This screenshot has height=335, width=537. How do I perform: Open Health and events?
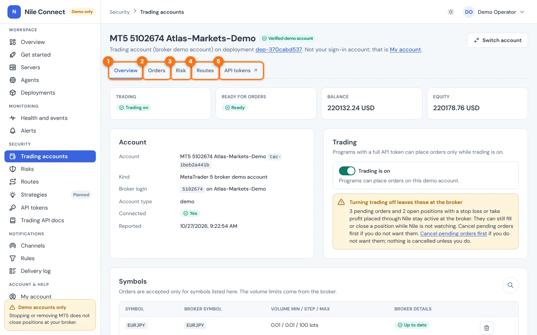[50, 118]
